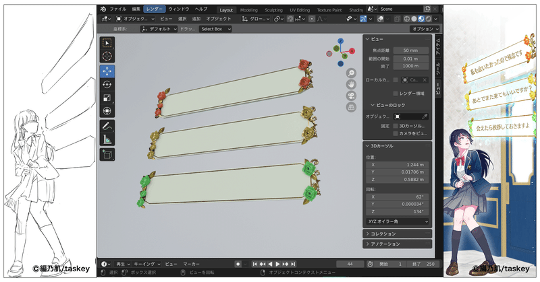Switch to wireframe viewport shading
540x282 pixels.
(x=407, y=19)
